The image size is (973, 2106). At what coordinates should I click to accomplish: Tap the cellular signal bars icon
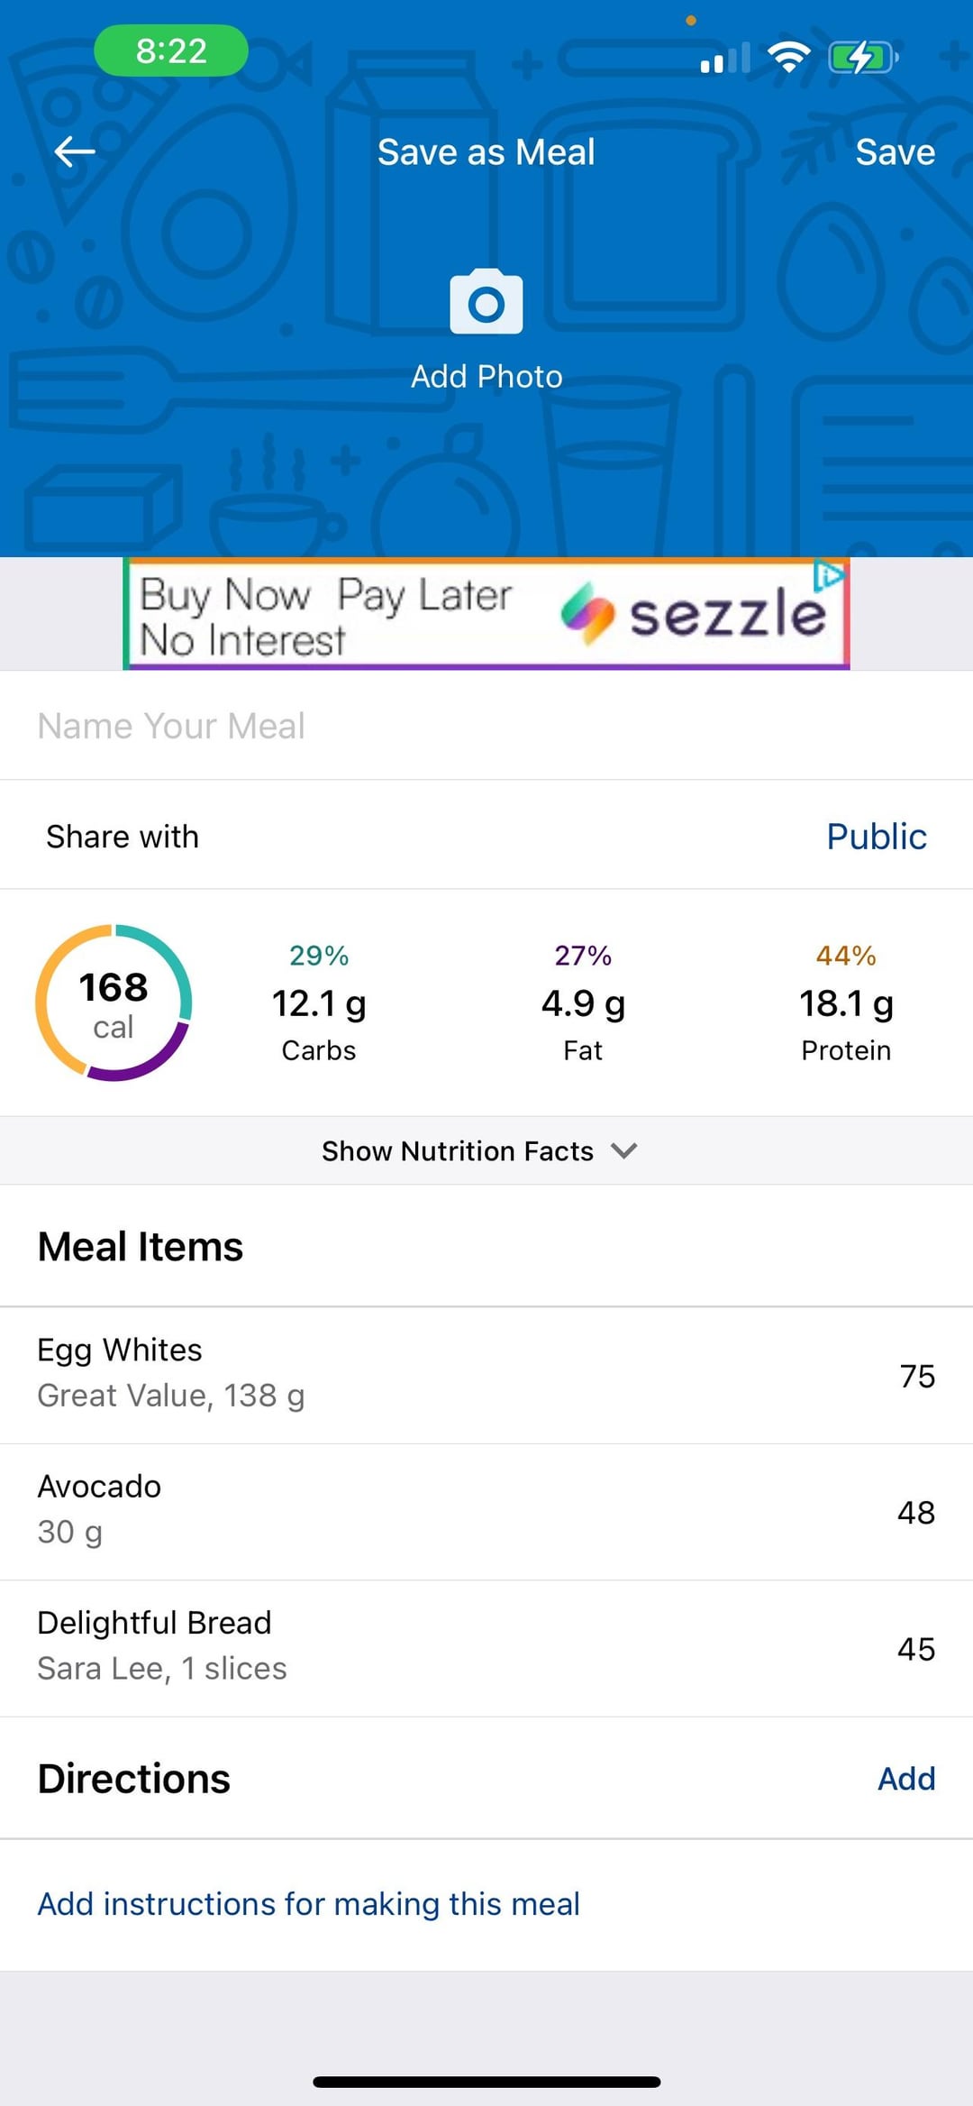725,58
